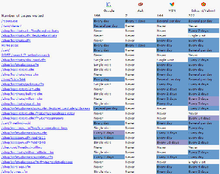The width and height of the screenshot is (220, 174).
Task: Click Yahoo's "Every 14 days" cell for respirators
Action: click(204, 118)
